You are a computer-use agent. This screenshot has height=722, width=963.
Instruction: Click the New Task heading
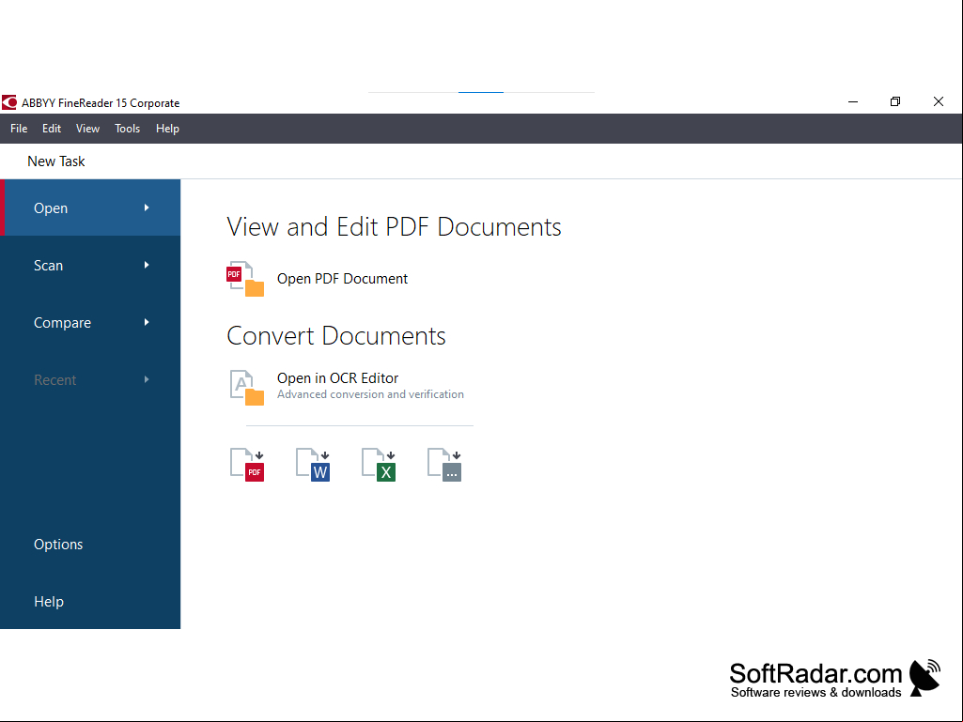point(55,161)
